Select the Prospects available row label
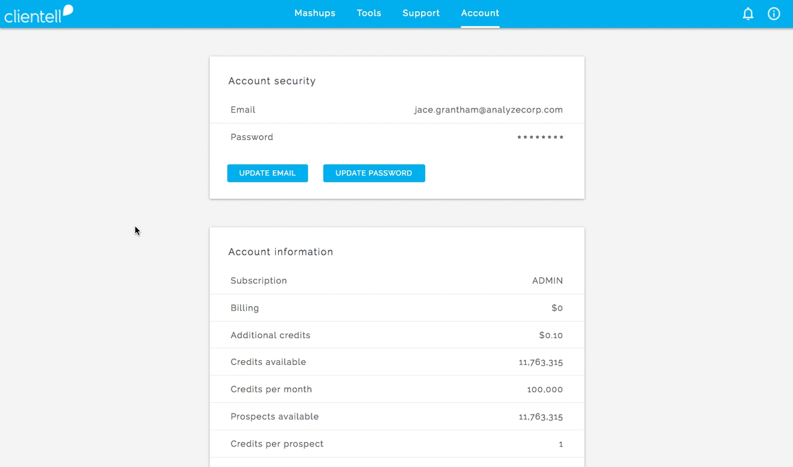Viewport: 793px width, 467px height. click(275, 417)
